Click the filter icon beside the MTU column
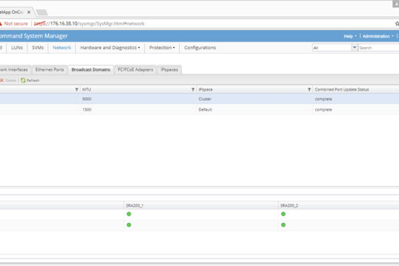 click(76, 89)
